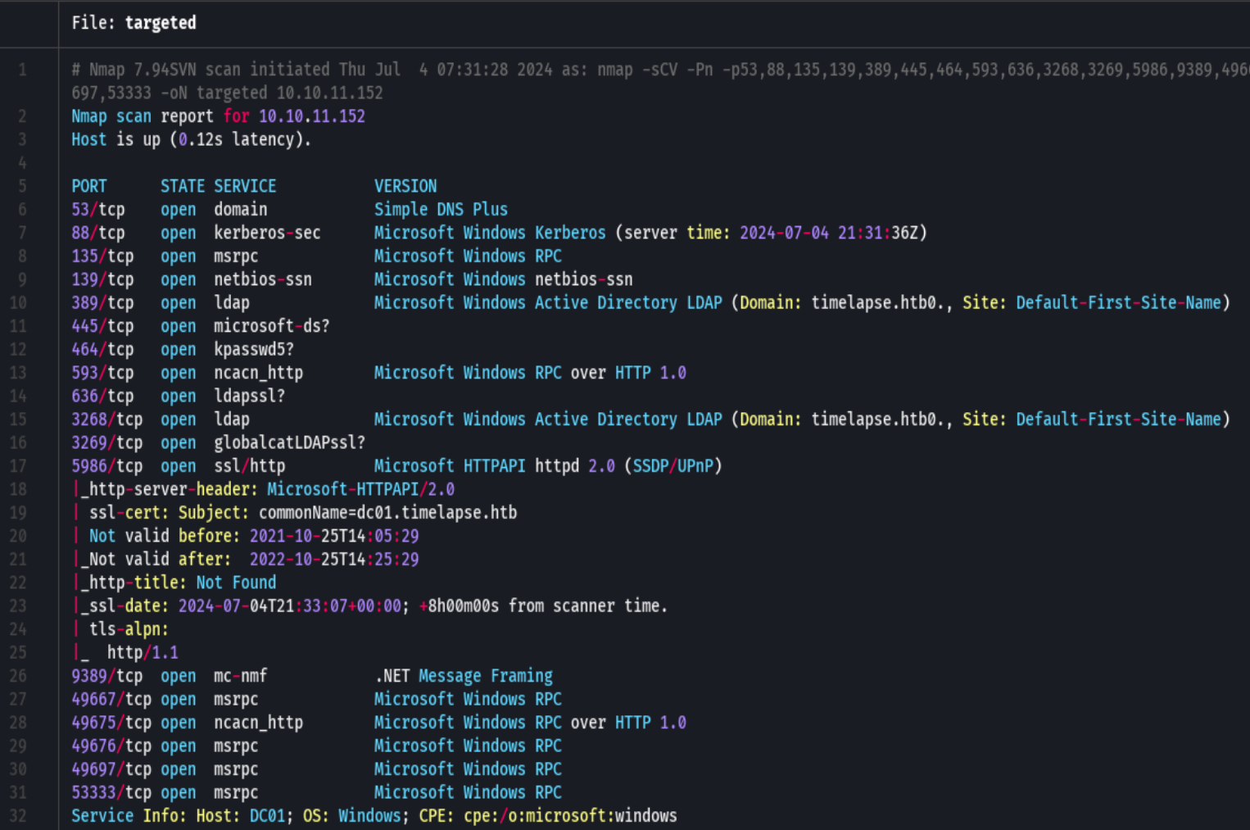Select line number 1 in the gutter
Image resolution: width=1250 pixels, height=830 pixels.
click(22, 70)
